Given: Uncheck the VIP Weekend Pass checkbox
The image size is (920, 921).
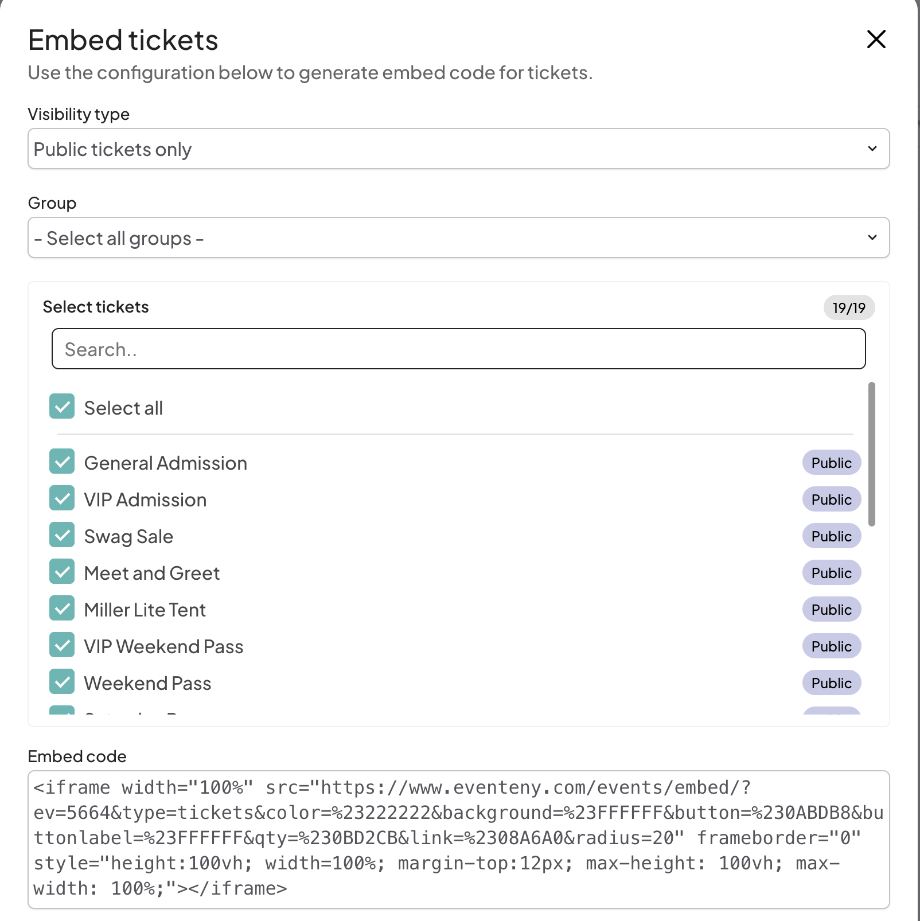Looking at the screenshot, I should tap(62, 645).
